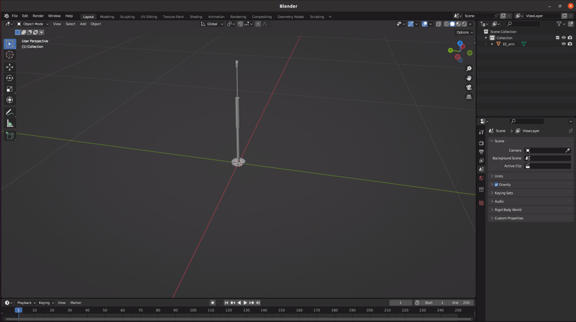Open the viewport Options panel

464,32
